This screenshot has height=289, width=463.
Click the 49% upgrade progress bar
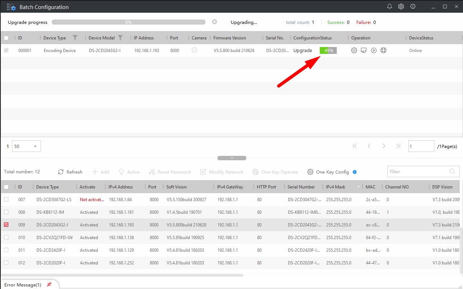click(x=328, y=51)
